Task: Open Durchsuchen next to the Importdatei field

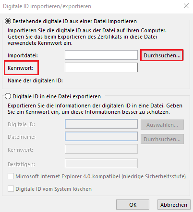Action: [162, 55]
